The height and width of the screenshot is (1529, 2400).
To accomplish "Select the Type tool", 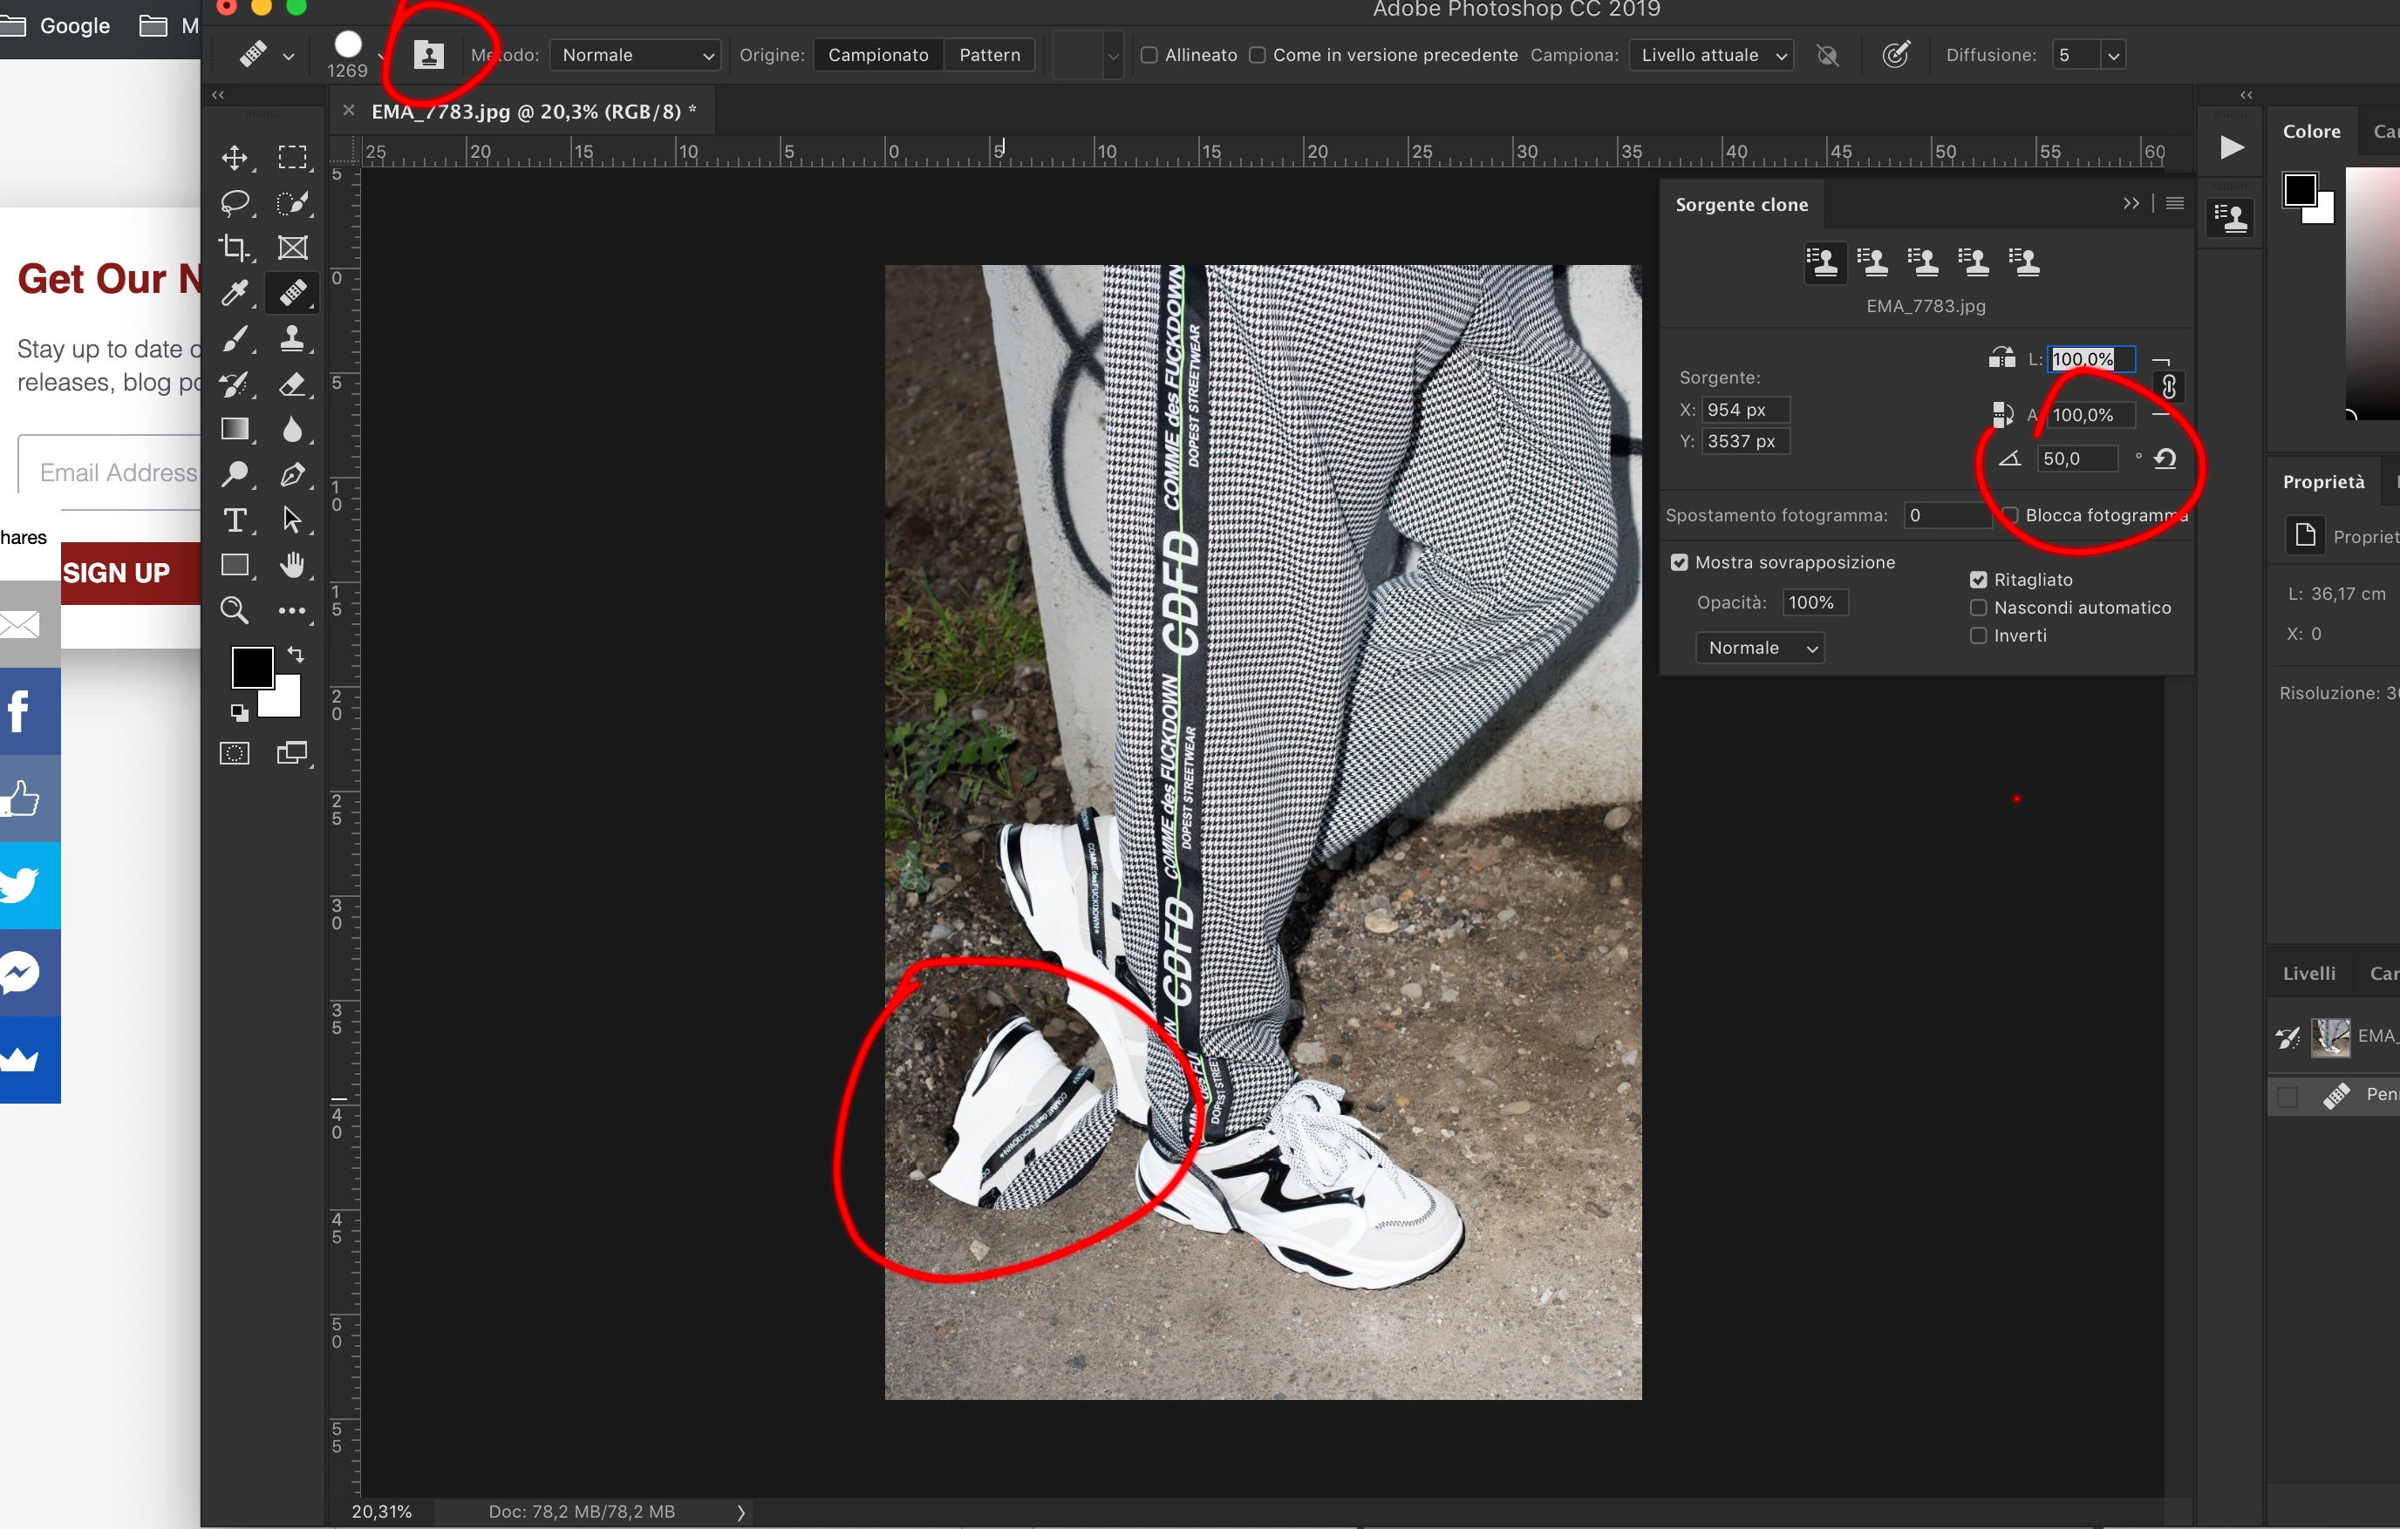I will pyautogui.click(x=235, y=520).
